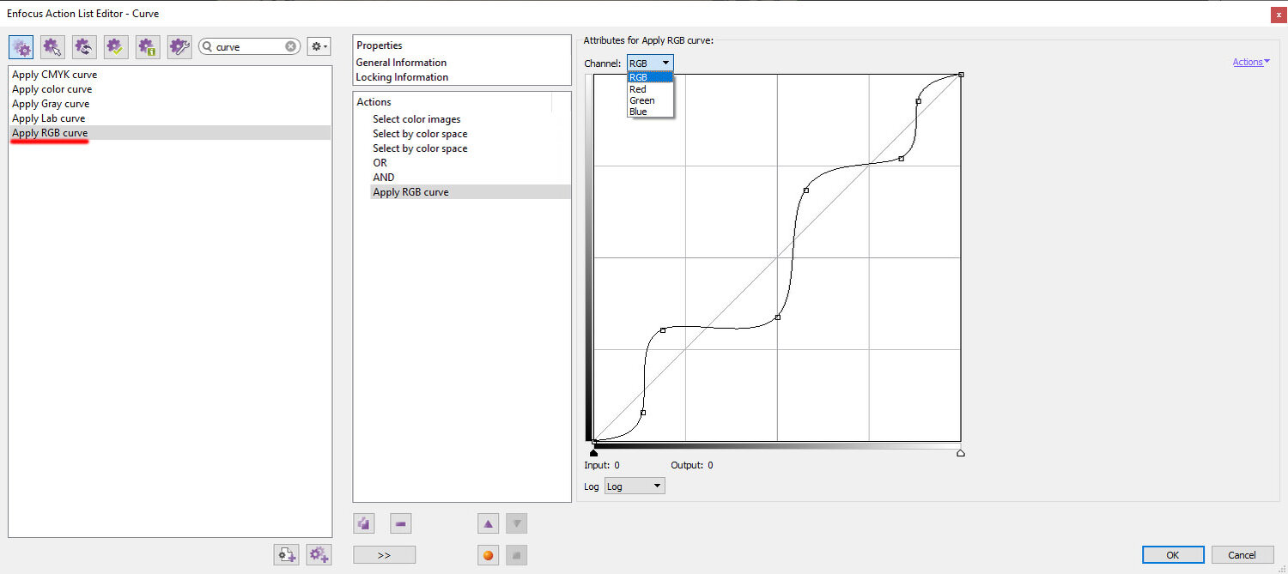
Task: Select the first 'Select by color space' step
Action: coord(420,134)
